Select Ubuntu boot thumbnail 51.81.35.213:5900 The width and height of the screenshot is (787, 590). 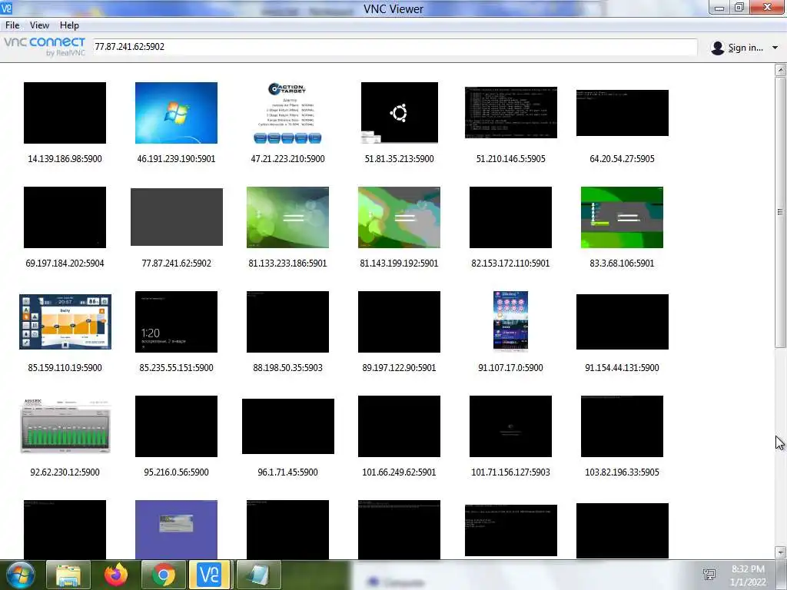pyautogui.click(x=399, y=113)
